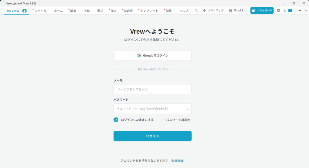Open the 字幕 menu tab
Image resolution: width=309 pixels, height=168 pixels.
click(87, 11)
